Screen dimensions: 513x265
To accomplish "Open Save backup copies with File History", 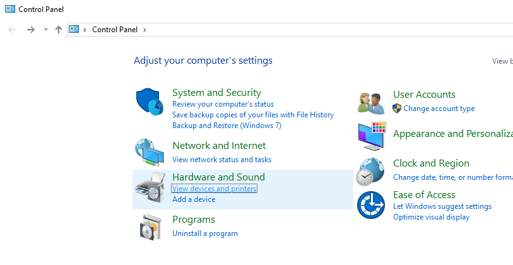I will (x=253, y=115).
